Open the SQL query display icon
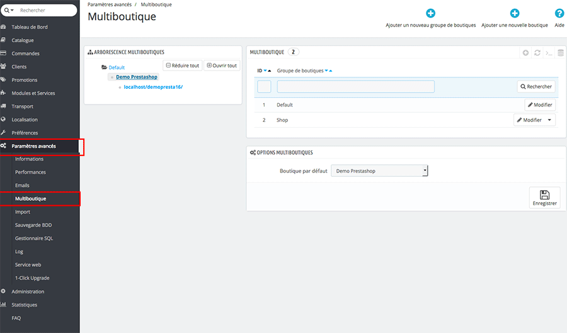This screenshot has width=567, height=333. tap(549, 53)
